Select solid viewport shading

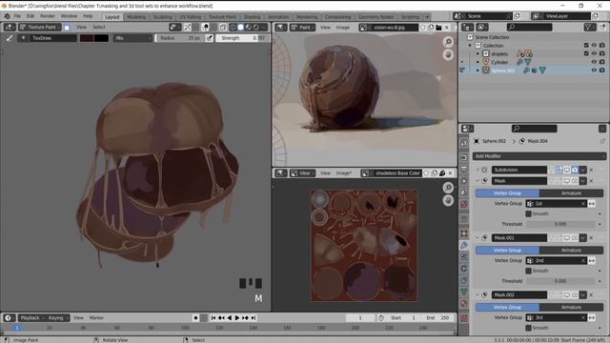tap(241, 28)
